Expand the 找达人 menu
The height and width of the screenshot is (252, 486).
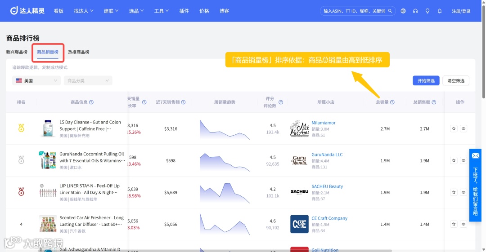(83, 11)
